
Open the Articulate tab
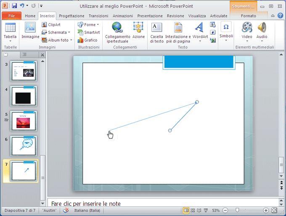tap(219, 16)
